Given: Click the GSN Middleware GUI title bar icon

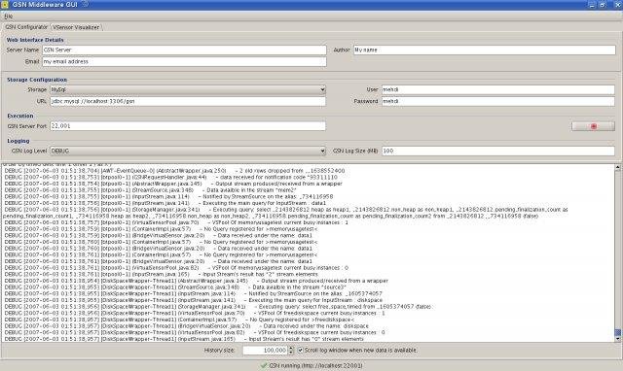Looking at the screenshot, I should pos(5,5).
